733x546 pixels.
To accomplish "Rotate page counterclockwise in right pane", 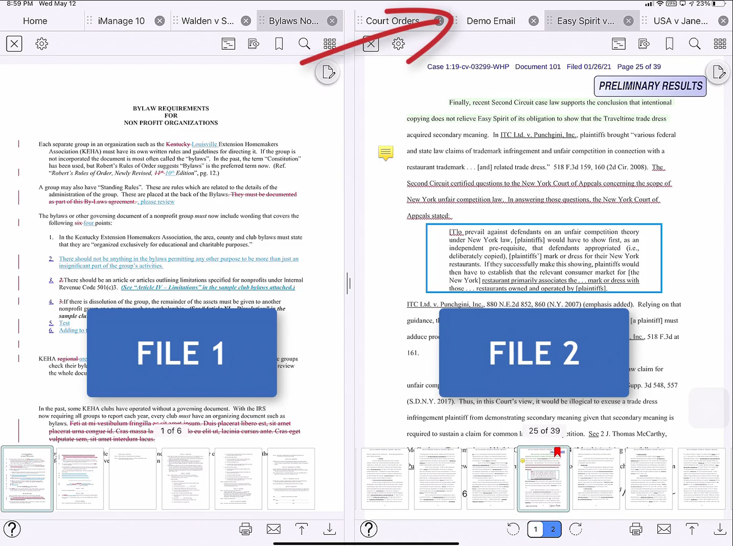I will click(x=513, y=529).
